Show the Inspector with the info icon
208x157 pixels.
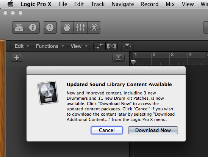coord(33,28)
